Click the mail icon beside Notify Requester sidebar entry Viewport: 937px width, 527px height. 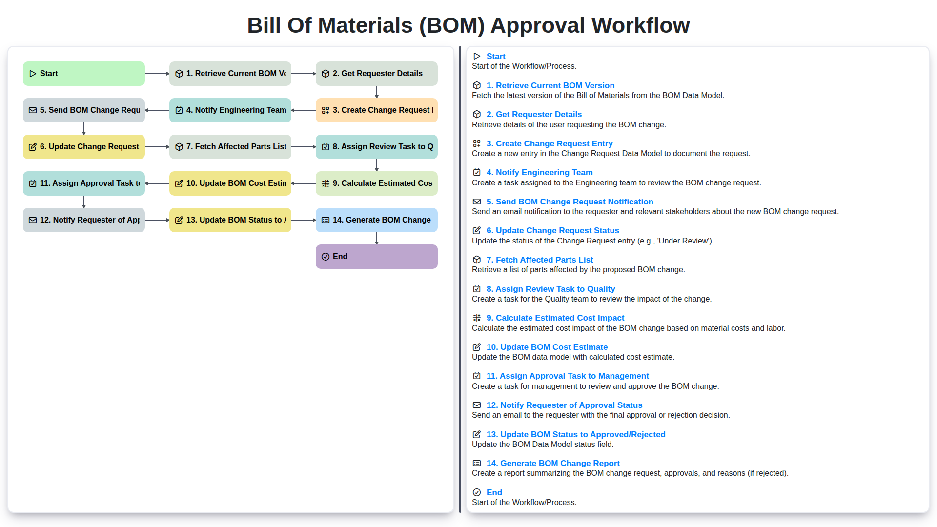pyautogui.click(x=476, y=405)
